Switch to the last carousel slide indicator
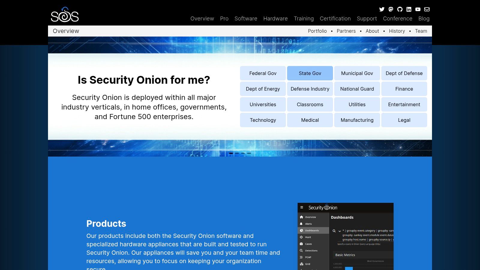 coord(249,153)
